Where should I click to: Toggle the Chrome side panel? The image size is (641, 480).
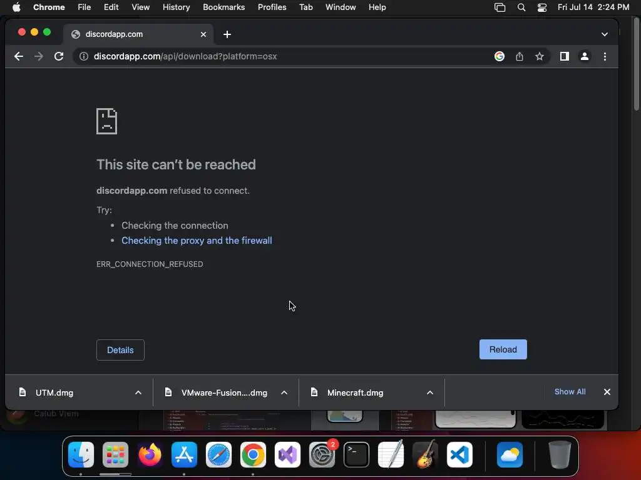tap(565, 56)
